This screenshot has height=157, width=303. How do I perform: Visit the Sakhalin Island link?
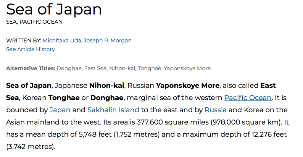click(113, 110)
